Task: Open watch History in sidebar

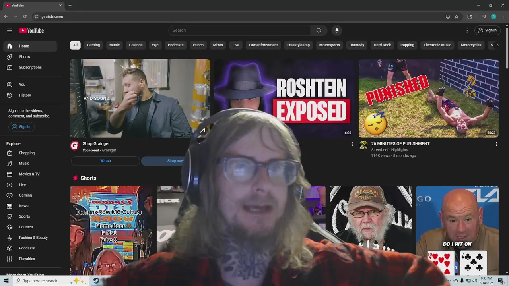Action: [x=30, y=95]
